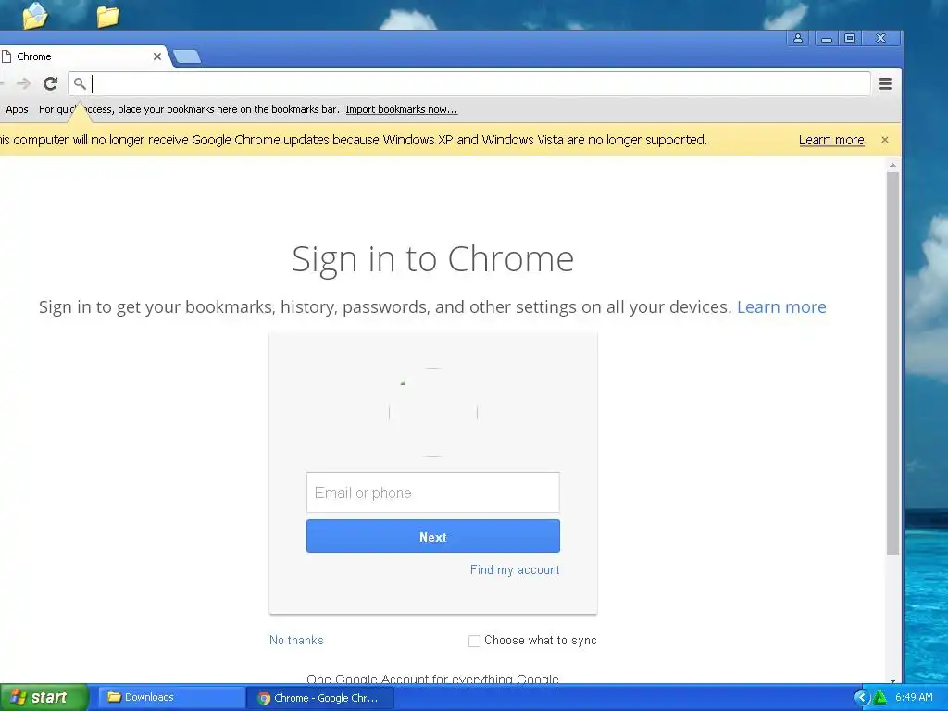
Task: Click the forward navigation arrow
Action: coord(23,83)
